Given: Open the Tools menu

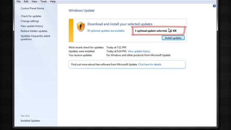Looking at the screenshot, I should coord(44,1).
